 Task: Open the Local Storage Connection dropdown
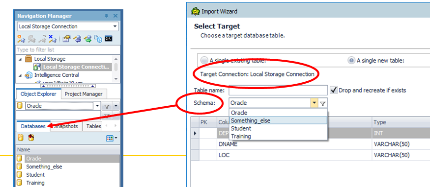click(x=115, y=26)
